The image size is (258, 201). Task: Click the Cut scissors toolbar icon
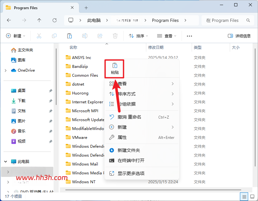coord(39,36)
